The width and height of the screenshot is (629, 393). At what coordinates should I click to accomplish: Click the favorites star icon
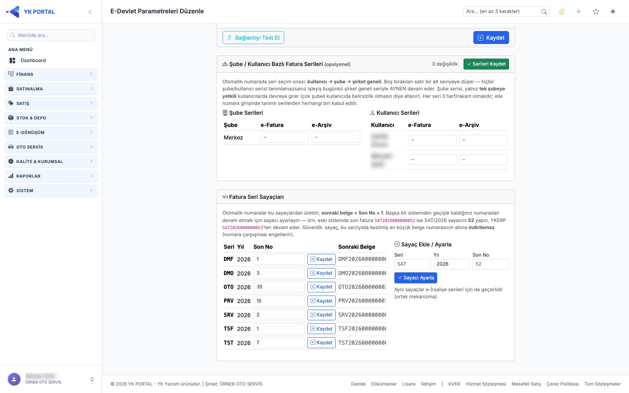coord(596,12)
